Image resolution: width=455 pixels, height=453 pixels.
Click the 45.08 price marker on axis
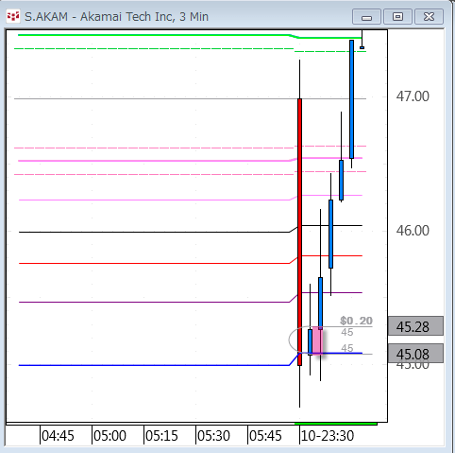coord(415,354)
